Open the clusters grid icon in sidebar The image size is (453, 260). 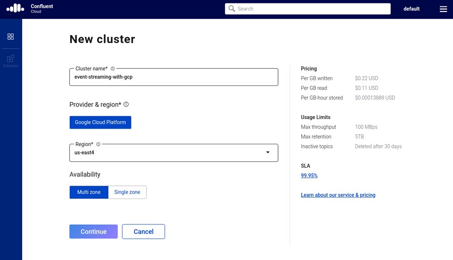[11, 37]
